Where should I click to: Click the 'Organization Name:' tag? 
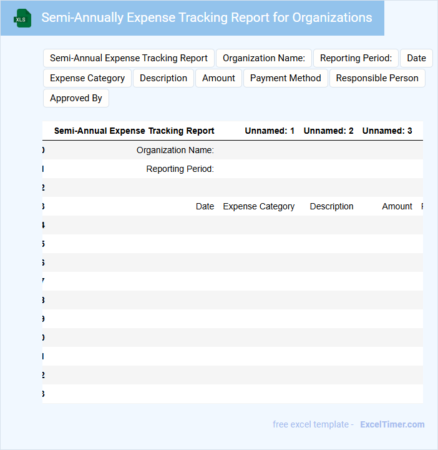(263, 58)
